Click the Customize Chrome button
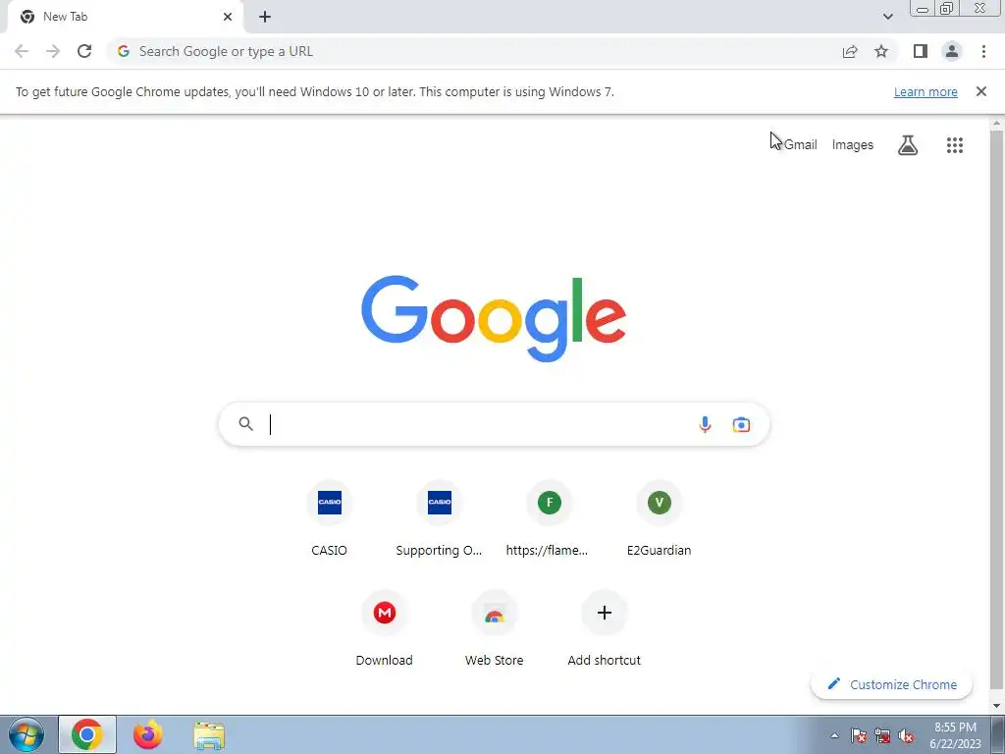 click(891, 684)
